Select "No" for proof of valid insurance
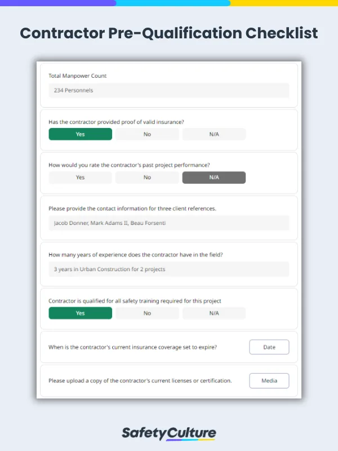This screenshot has height=451, width=338. (146, 134)
